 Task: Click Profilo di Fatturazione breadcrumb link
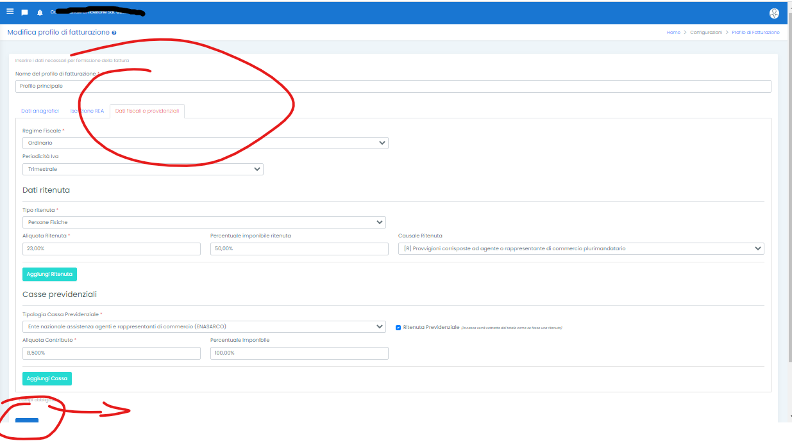tap(756, 32)
